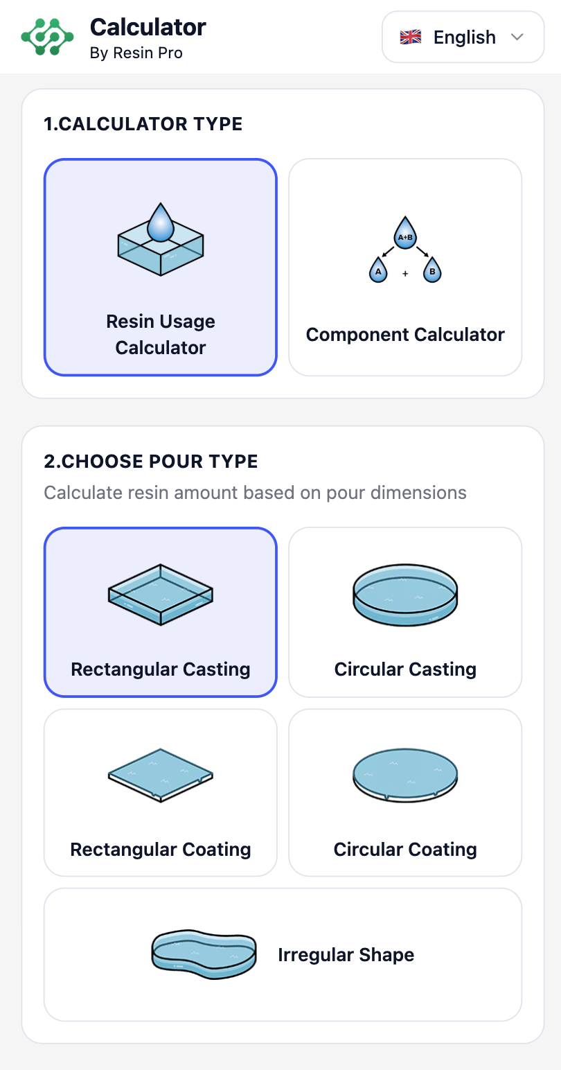Switch to the Component Calculator label
561x1070 pixels.
tap(405, 335)
